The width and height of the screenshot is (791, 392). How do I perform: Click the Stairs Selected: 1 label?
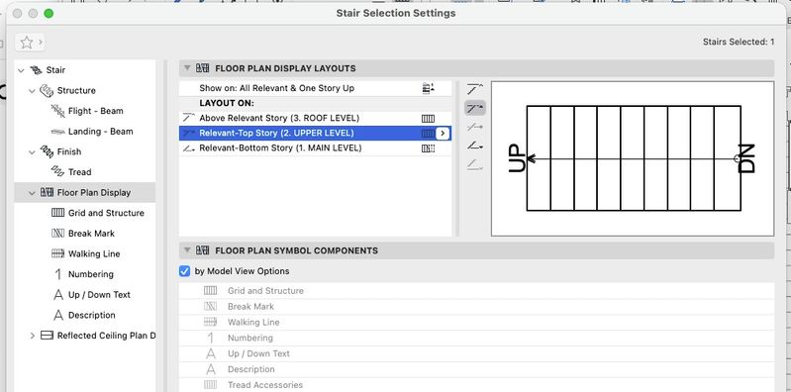pos(739,42)
